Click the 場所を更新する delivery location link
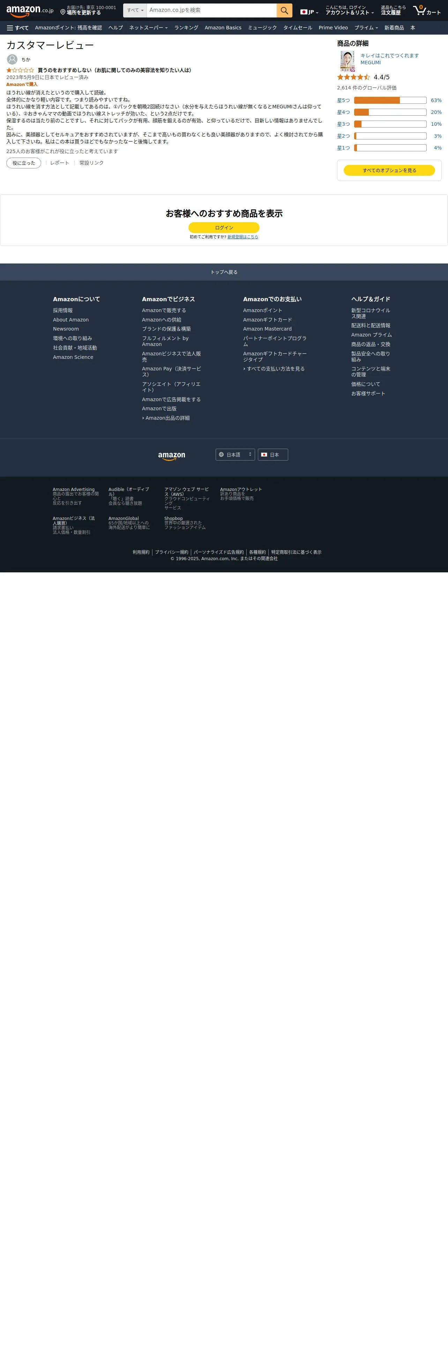The height and width of the screenshot is (1346, 448). 84,13
